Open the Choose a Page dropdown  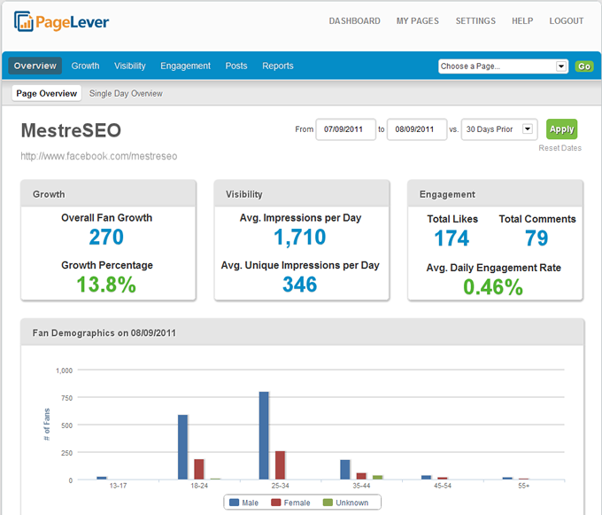click(x=503, y=66)
